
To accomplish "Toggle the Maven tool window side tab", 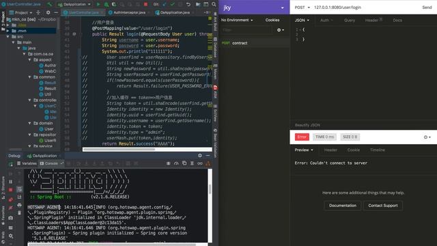I will click(x=215, y=72).
